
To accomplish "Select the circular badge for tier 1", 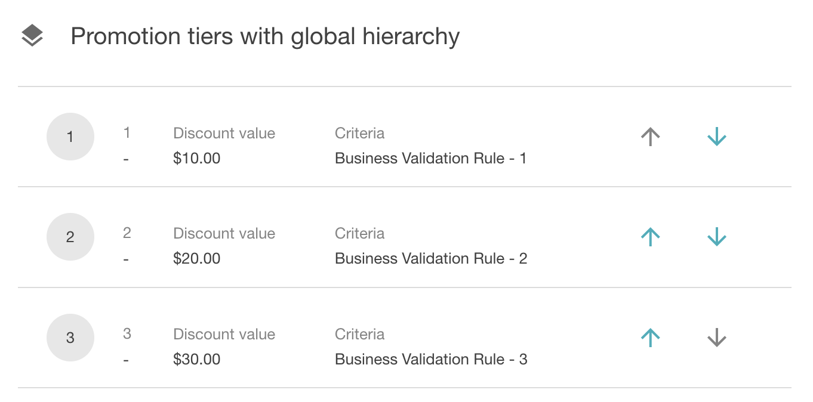I will point(70,136).
